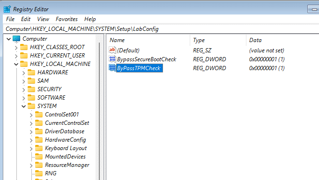Expand the SECURITY key
This screenshot has height=180, width=319.
pyautogui.click(x=23, y=90)
